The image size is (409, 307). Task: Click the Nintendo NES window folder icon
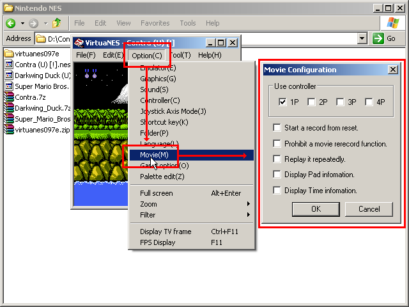pos(9,8)
